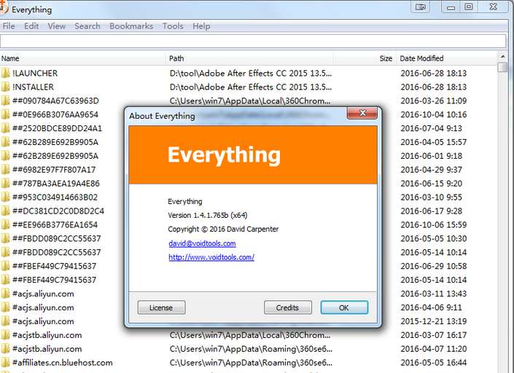Image resolution: width=514 pixels, height=373 pixels.
Task: Select the !NSTALLER folder icon
Action: click(x=5, y=87)
